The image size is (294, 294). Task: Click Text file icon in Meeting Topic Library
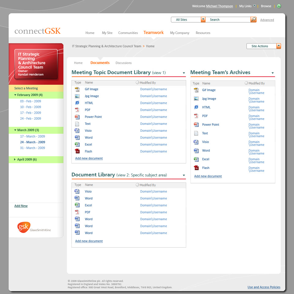[x=77, y=124]
